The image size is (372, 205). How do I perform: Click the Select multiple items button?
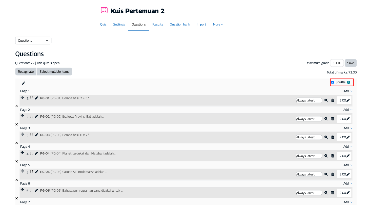54,72
